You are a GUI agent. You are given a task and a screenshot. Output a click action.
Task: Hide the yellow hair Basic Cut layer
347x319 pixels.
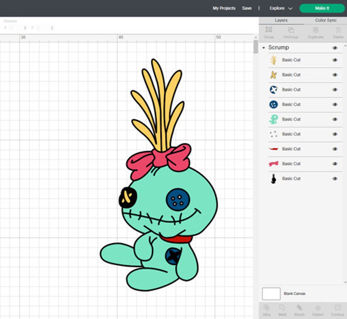(335, 60)
